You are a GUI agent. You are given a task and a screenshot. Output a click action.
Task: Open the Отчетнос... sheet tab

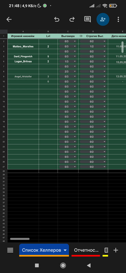tap(86, 250)
